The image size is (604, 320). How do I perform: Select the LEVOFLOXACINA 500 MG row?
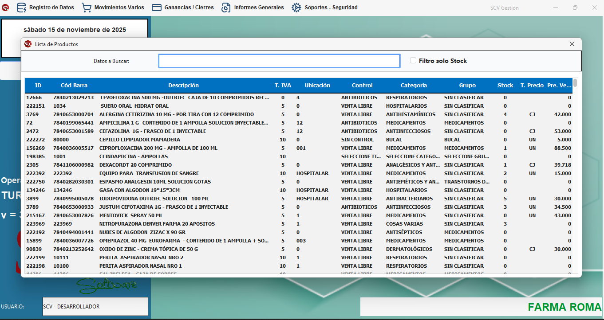click(298, 98)
